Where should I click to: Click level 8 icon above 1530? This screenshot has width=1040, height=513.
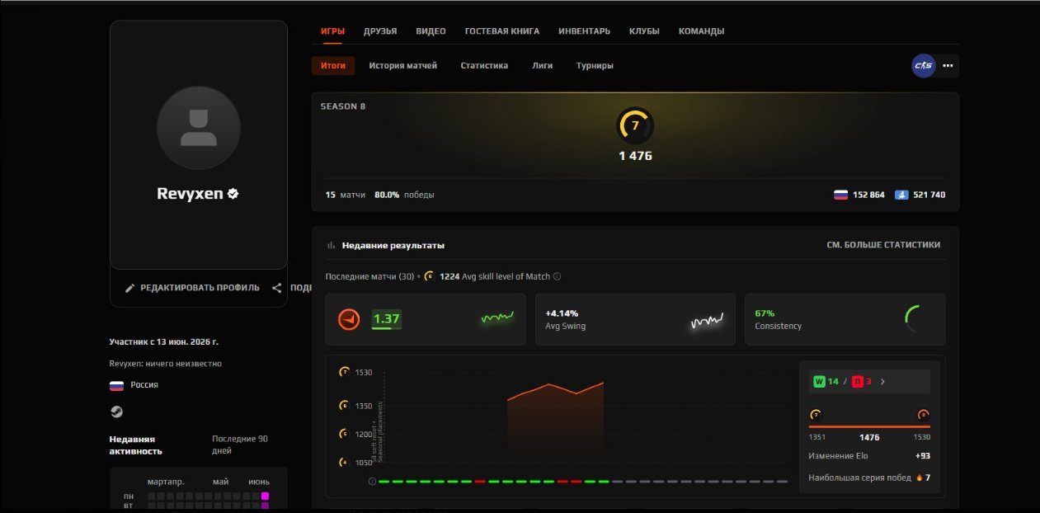point(924,415)
